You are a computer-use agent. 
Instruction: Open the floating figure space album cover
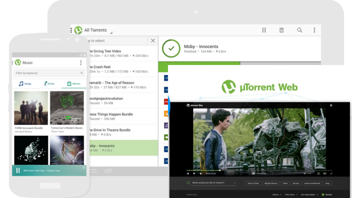tap(67, 150)
